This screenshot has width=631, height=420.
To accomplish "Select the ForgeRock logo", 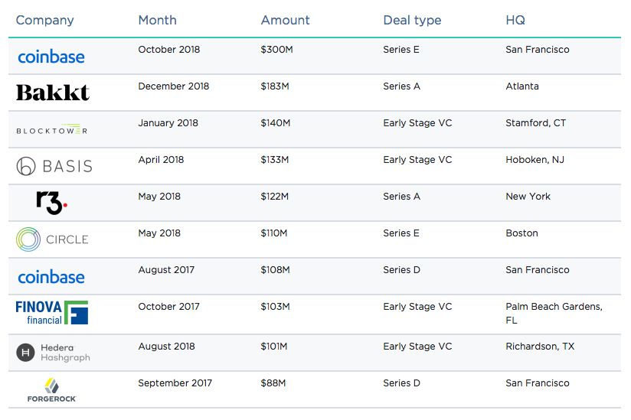I will coord(51,389).
